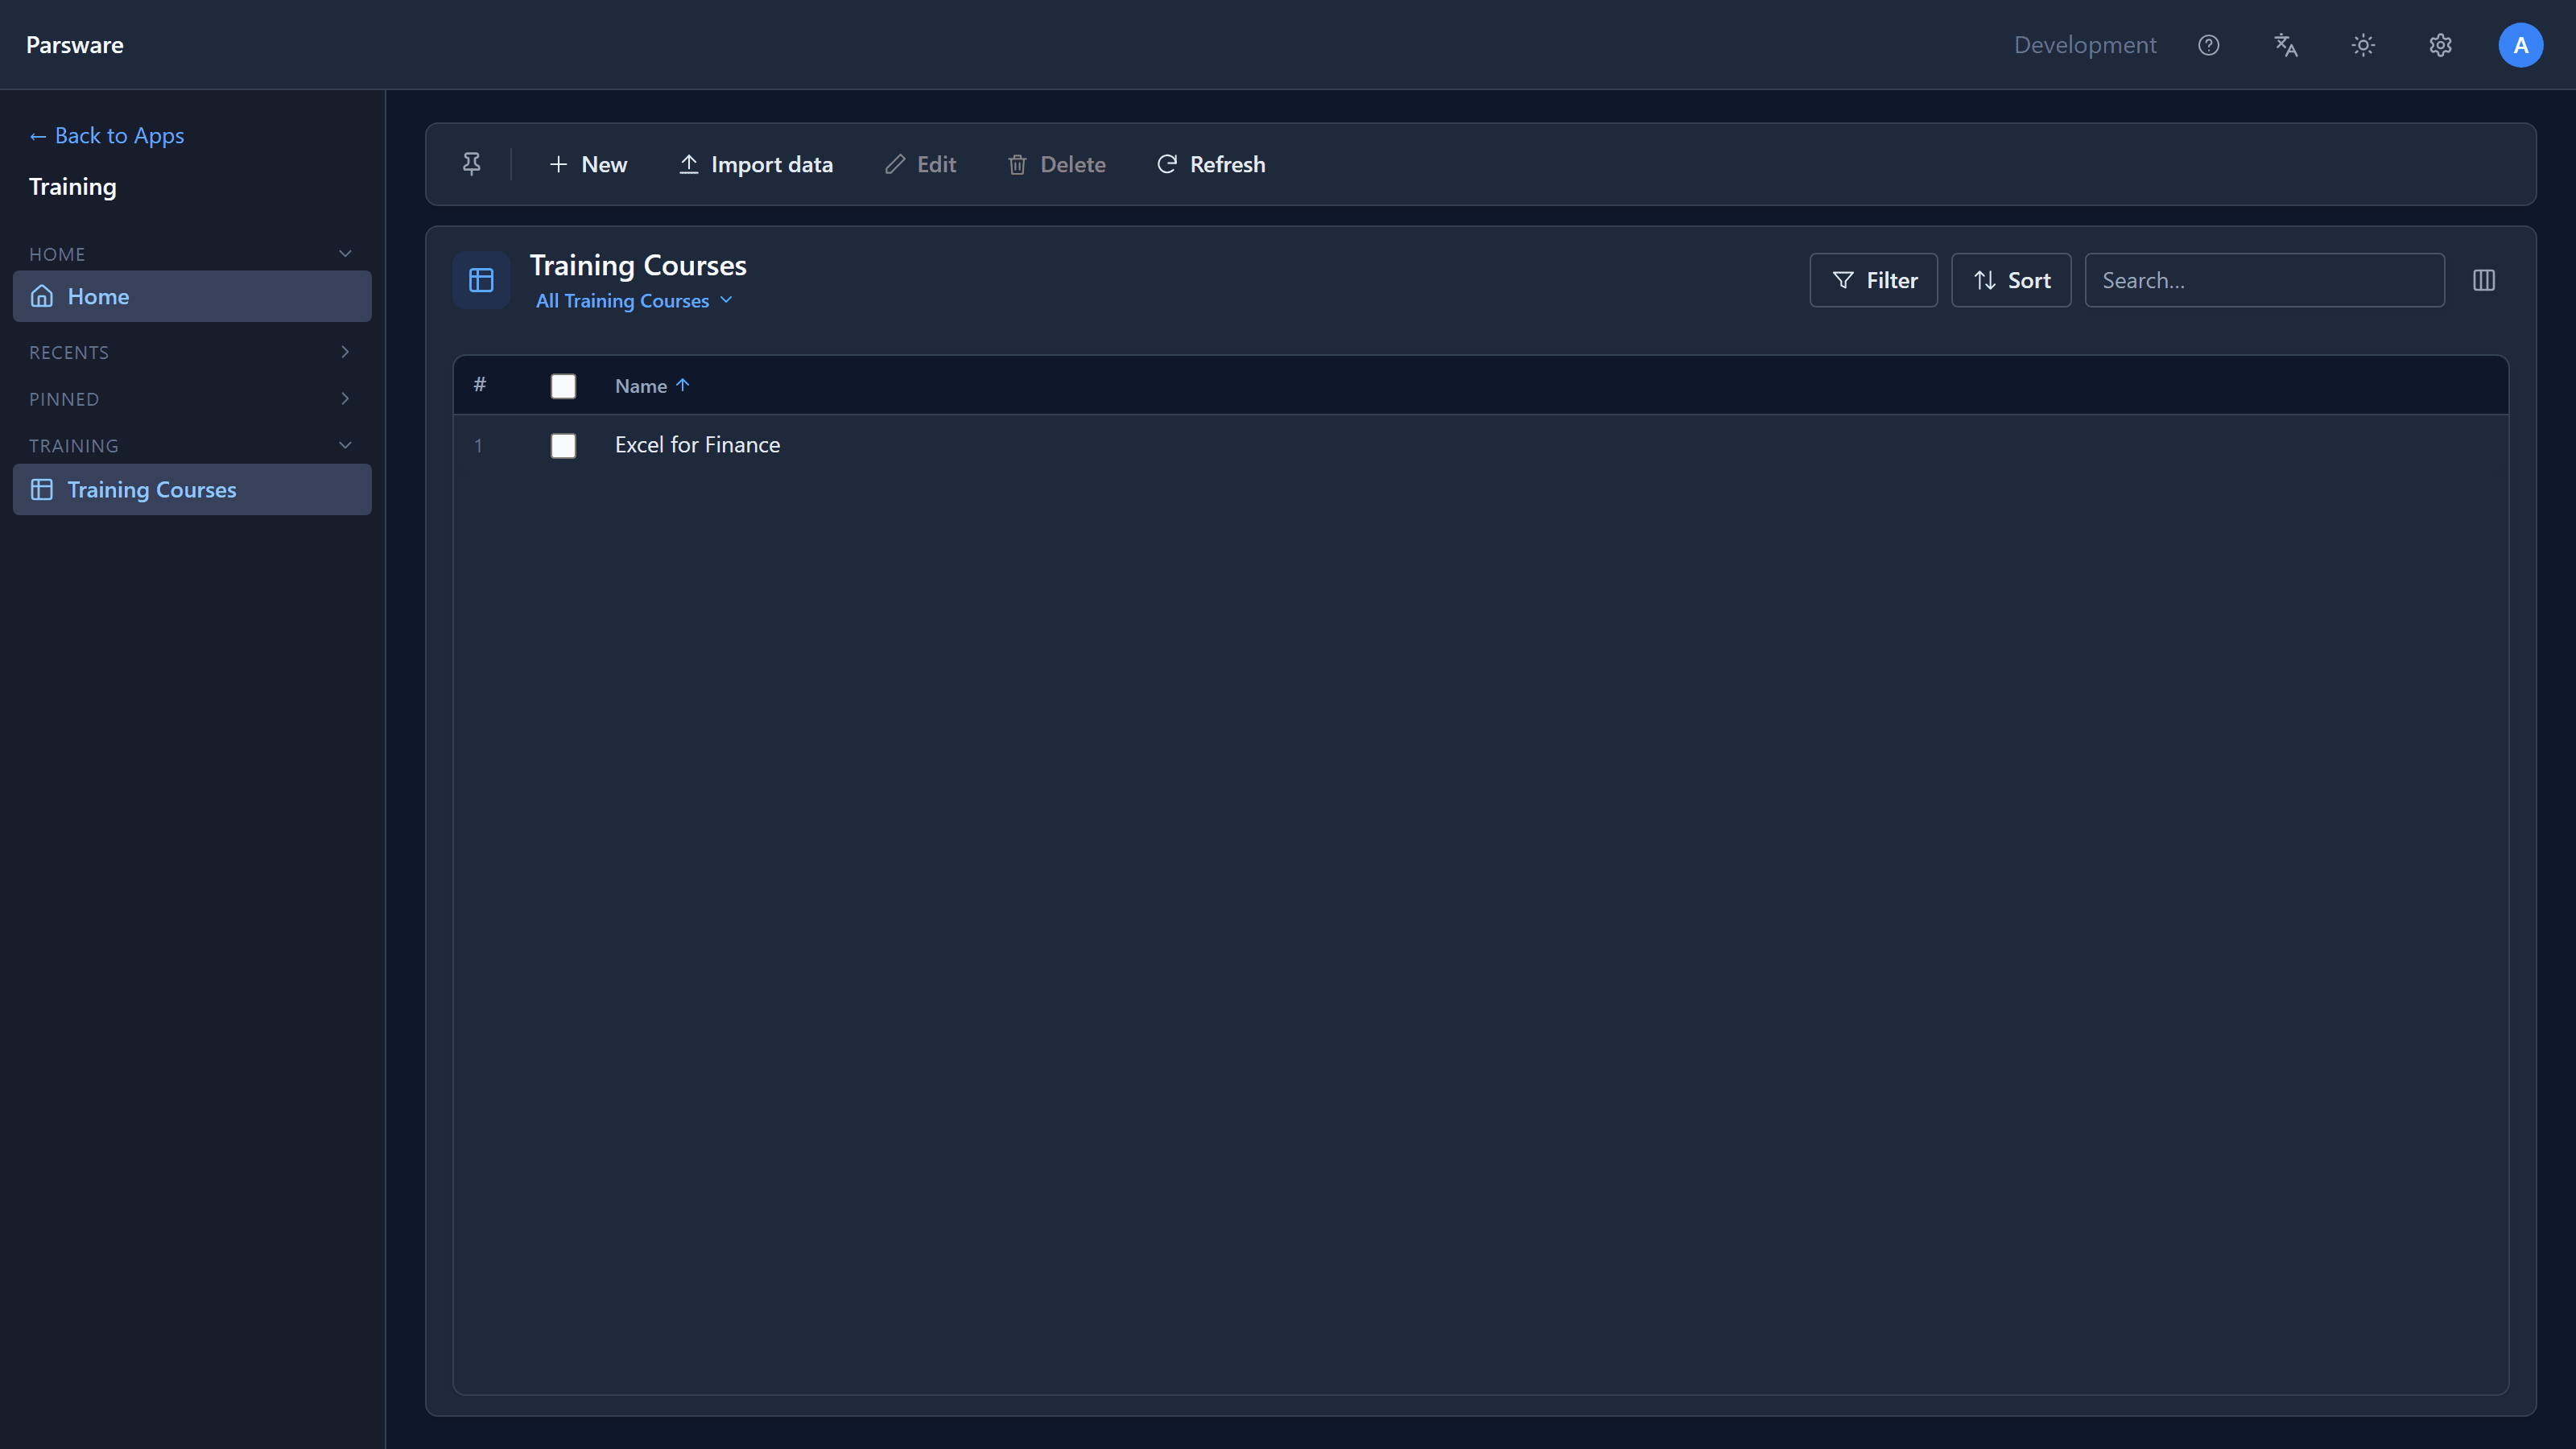Open the help question mark icon
Viewport: 2576px width, 1449px height.
click(x=2208, y=45)
